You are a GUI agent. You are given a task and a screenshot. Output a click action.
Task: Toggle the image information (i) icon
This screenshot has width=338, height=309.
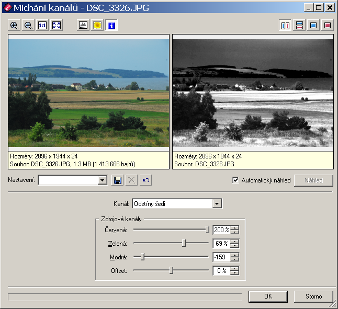111,25
